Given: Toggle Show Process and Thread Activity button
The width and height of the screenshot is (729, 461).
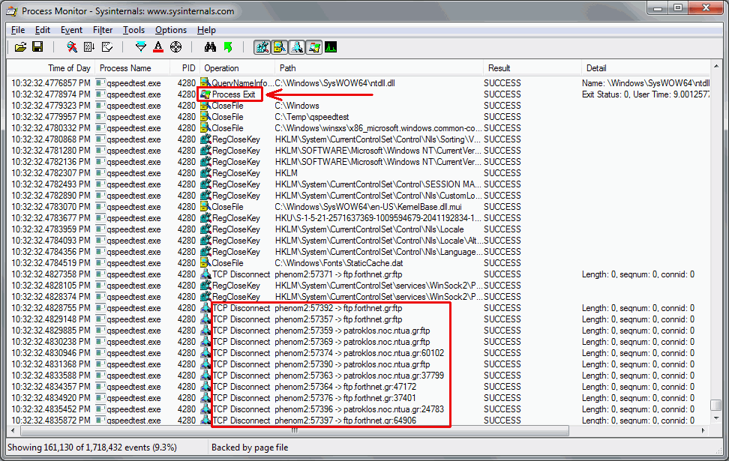Looking at the screenshot, I should point(313,47).
